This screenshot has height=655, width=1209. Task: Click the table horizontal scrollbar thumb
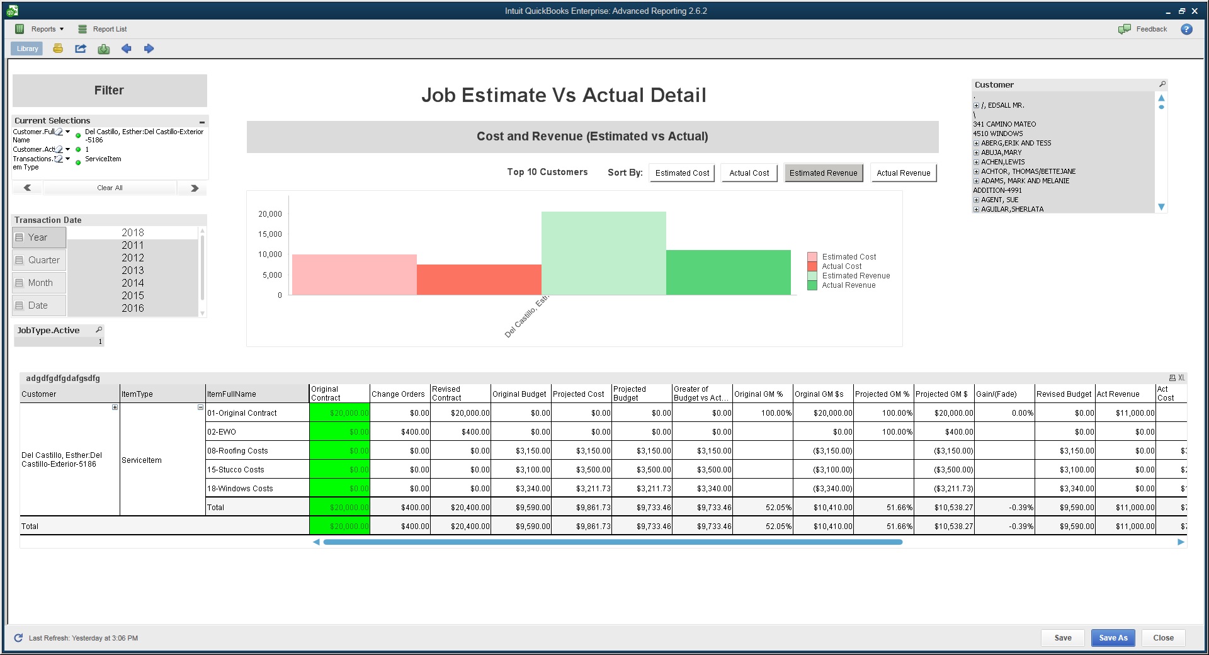click(613, 542)
